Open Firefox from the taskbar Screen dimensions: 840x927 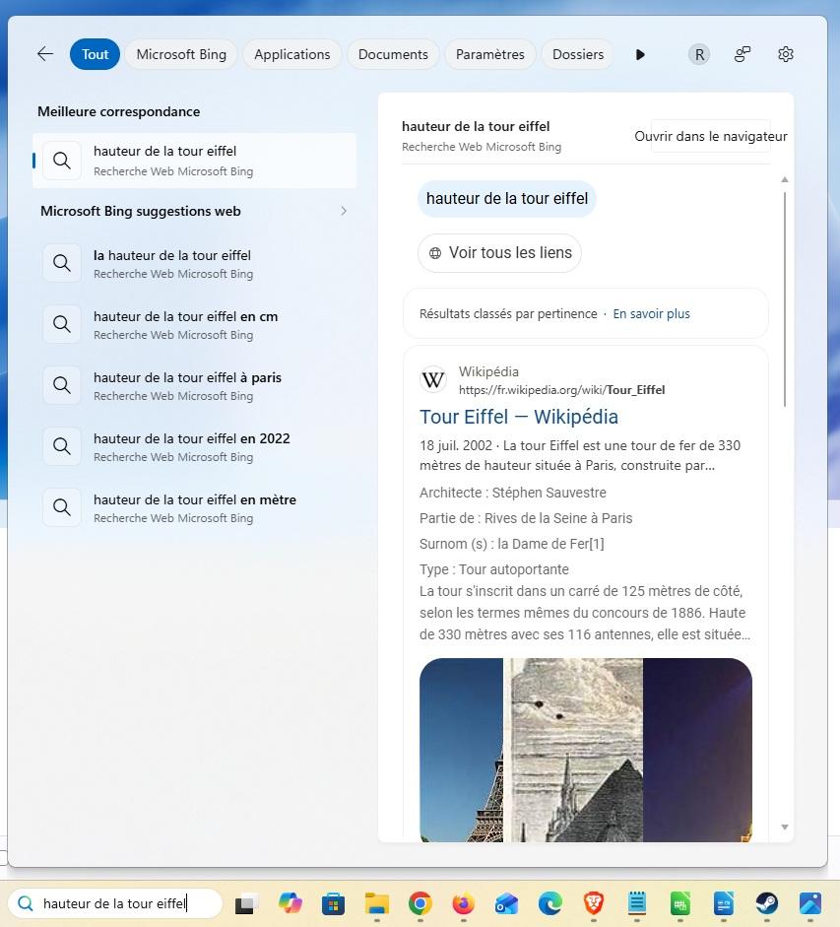(464, 903)
